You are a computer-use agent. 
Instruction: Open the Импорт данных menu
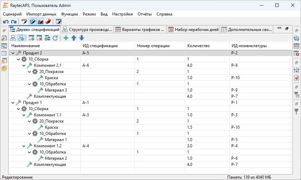pyautogui.click(x=42, y=14)
